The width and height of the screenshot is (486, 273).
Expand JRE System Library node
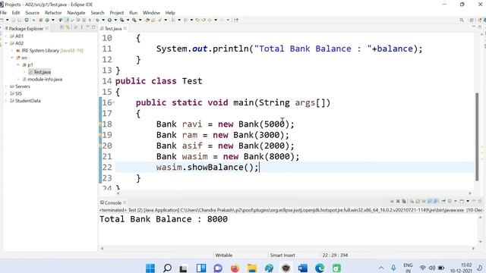[x=12, y=50]
